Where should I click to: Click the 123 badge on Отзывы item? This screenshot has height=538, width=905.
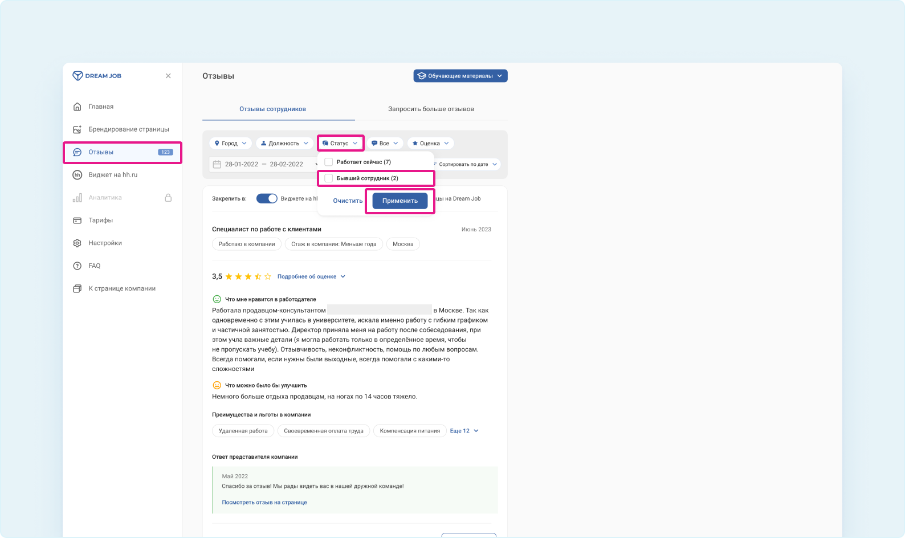tap(165, 152)
